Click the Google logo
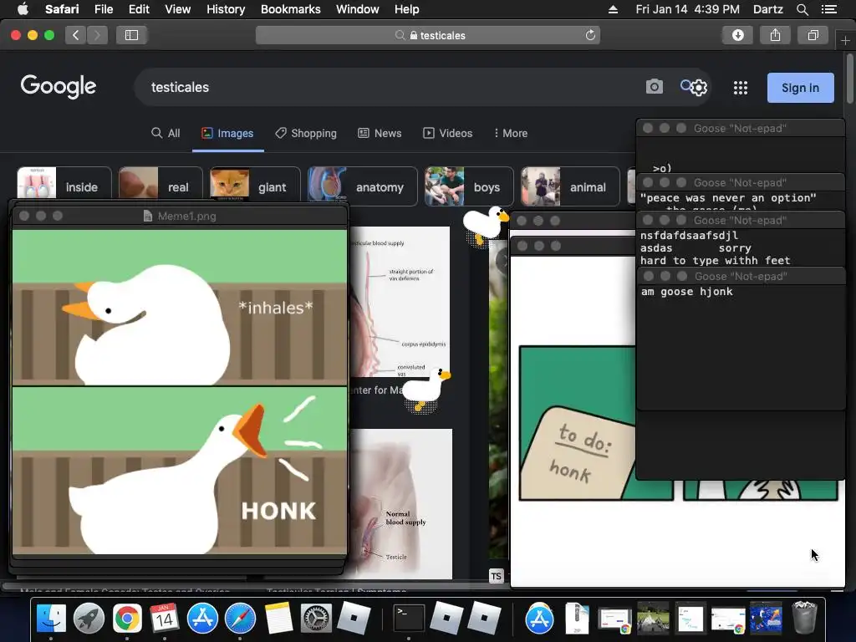This screenshot has width=856, height=642. 59,86
